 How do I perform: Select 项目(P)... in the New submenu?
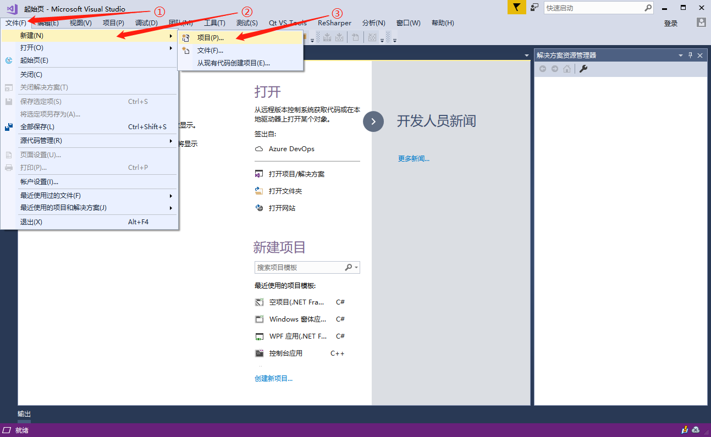(210, 38)
